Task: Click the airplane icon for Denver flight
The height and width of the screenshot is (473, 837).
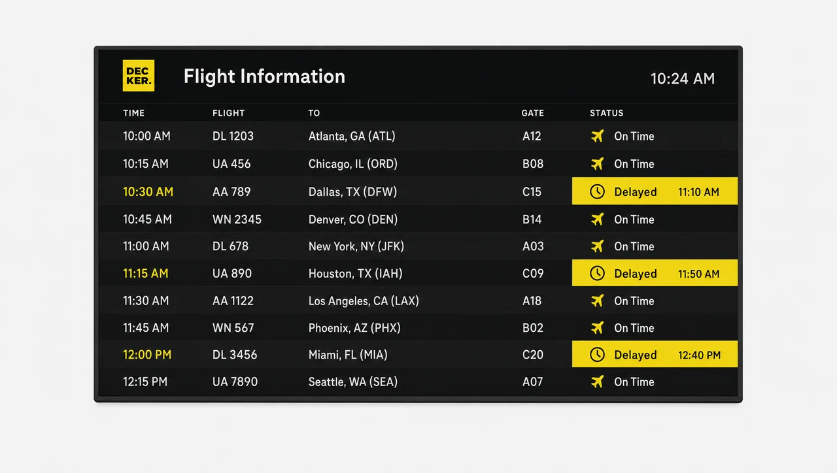Action: (x=597, y=220)
